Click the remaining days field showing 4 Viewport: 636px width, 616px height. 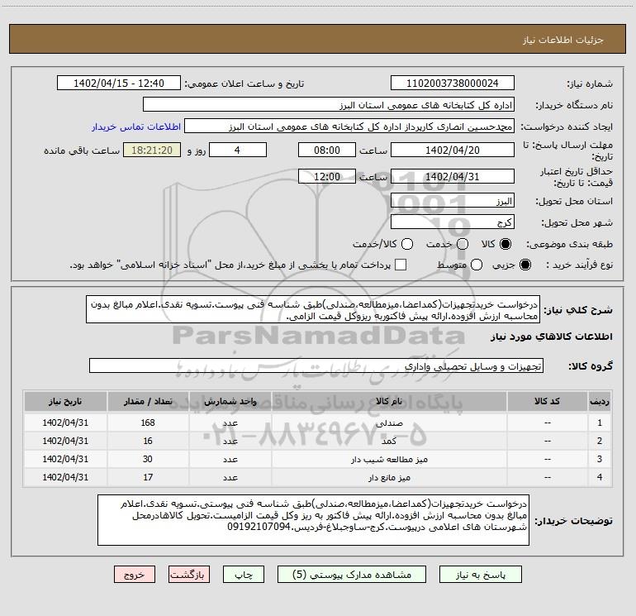238,150
